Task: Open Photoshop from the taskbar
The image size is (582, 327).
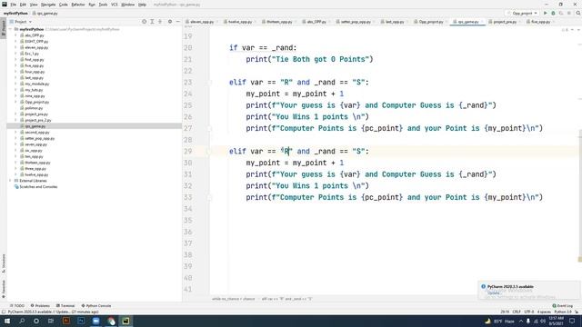Action: (x=81, y=321)
